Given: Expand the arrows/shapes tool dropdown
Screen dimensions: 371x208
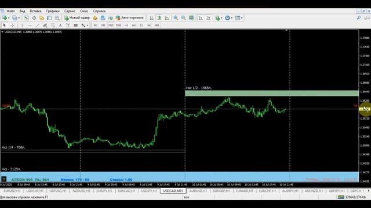Looking at the screenshot, I should tap(88, 25).
